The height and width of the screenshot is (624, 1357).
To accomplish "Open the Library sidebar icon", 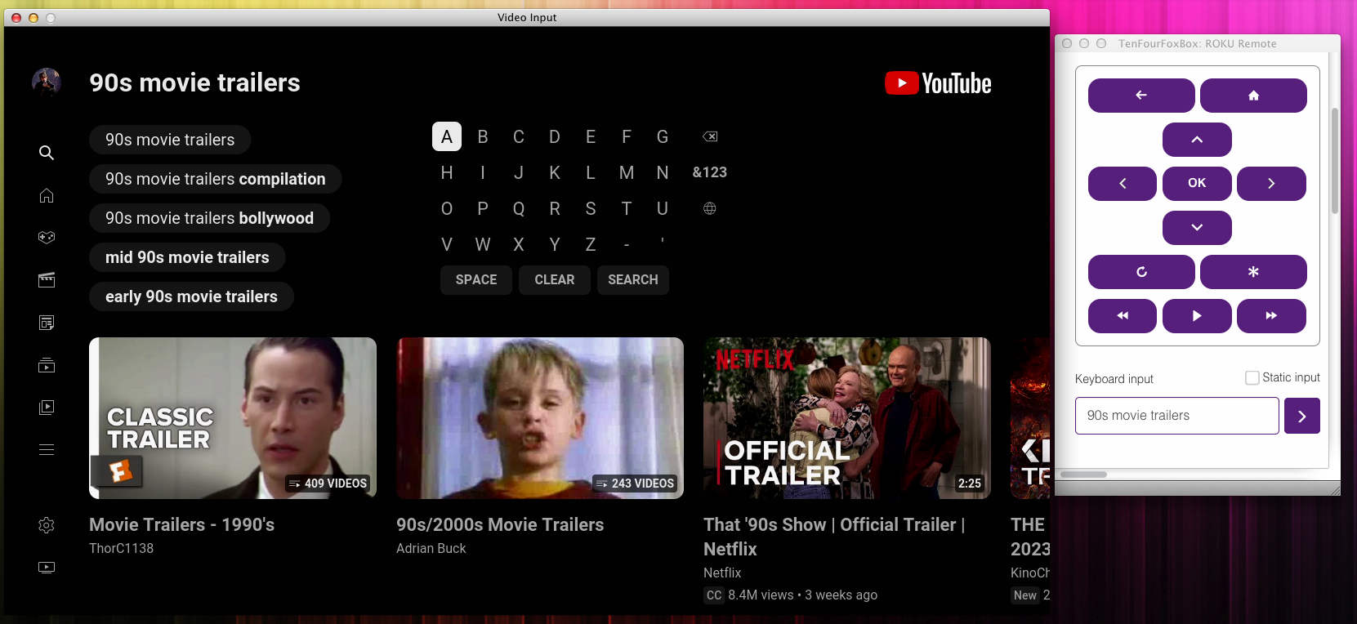I will 47,408.
